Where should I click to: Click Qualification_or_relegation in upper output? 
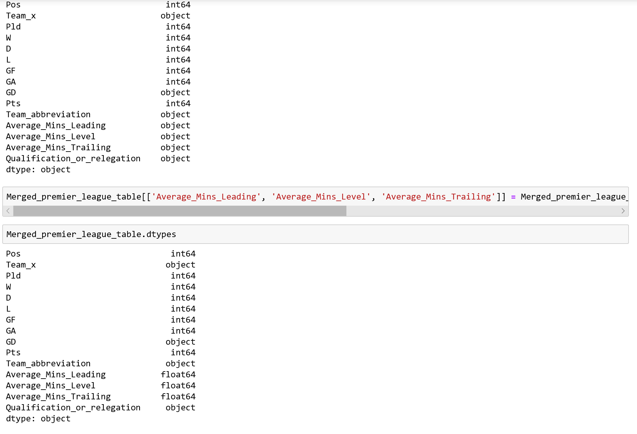[x=73, y=158]
